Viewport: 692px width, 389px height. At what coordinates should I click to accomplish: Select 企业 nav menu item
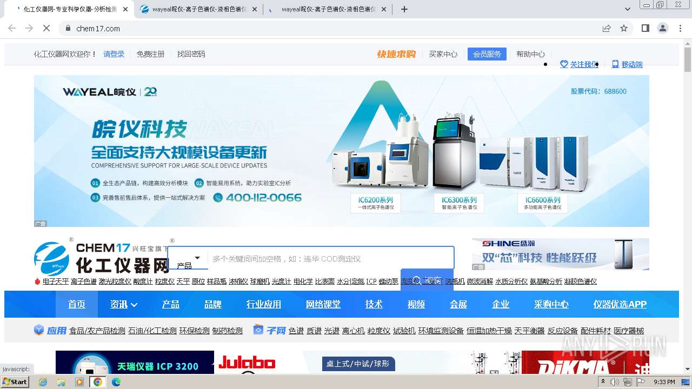(501, 304)
